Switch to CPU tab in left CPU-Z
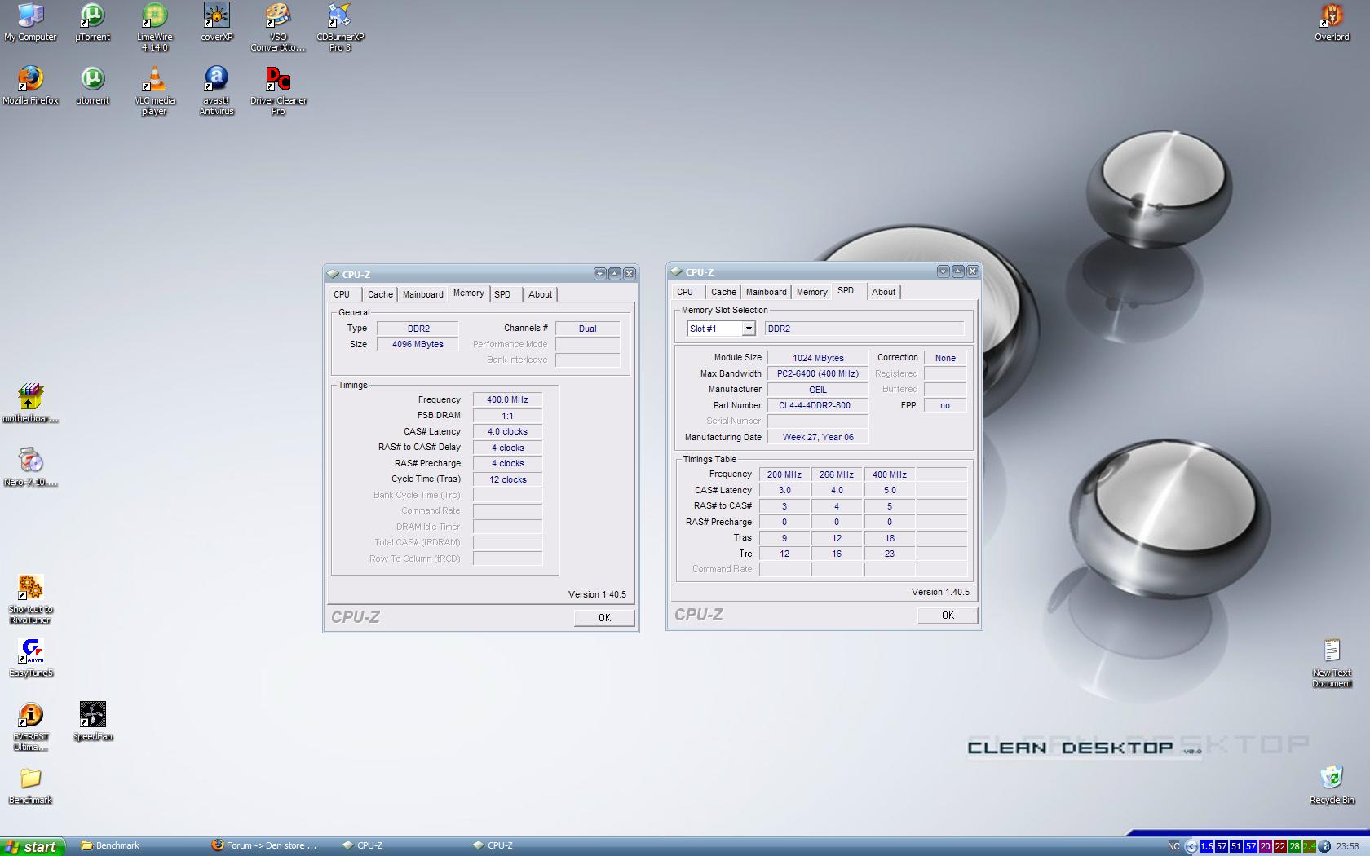This screenshot has width=1370, height=856. 342,294
